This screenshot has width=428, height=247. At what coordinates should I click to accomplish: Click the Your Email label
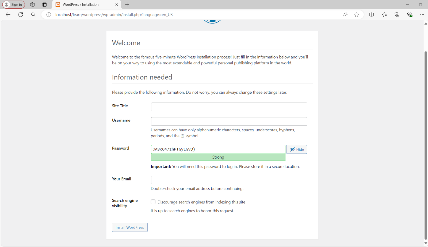click(121, 179)
